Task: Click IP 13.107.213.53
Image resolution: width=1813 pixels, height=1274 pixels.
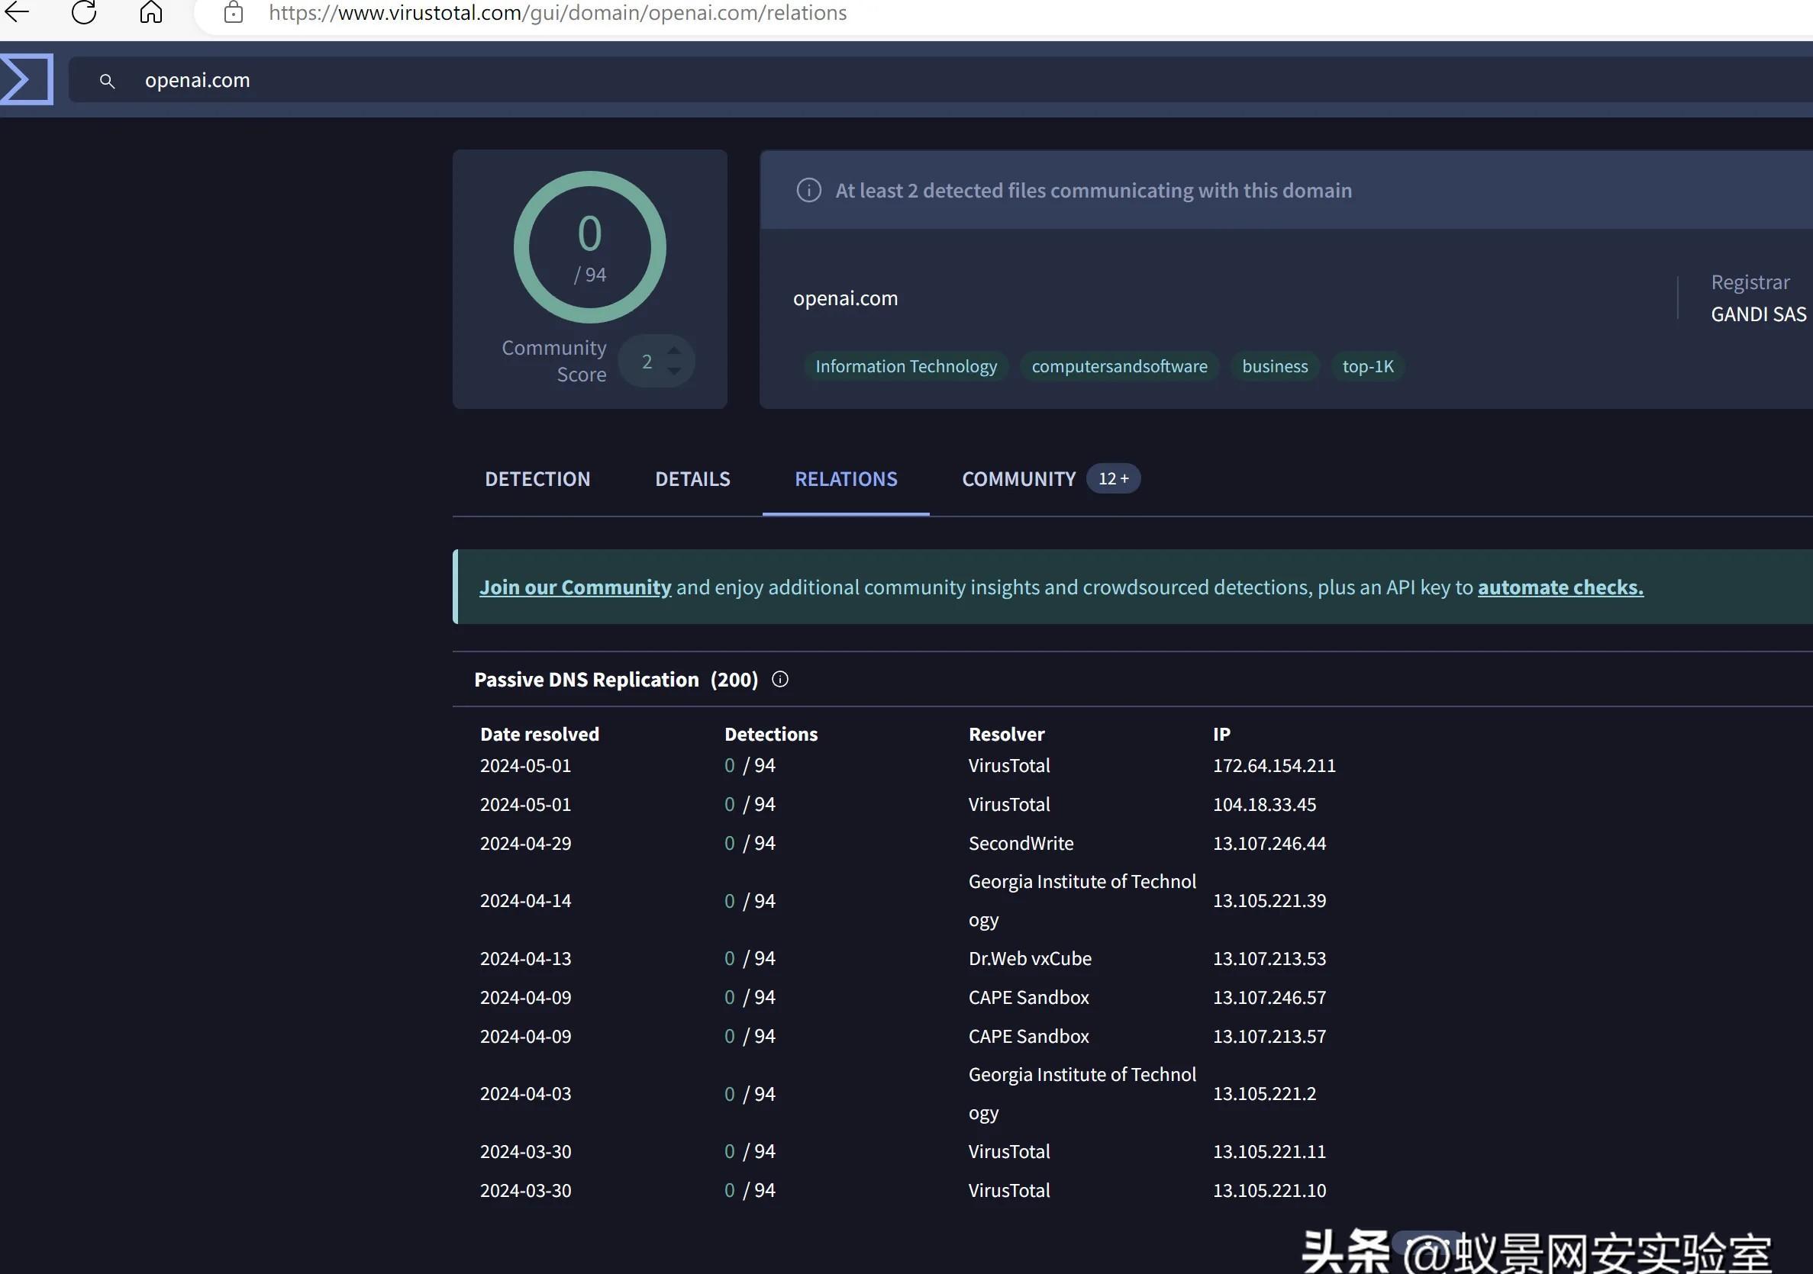Action: click(x=1269, y=958)
